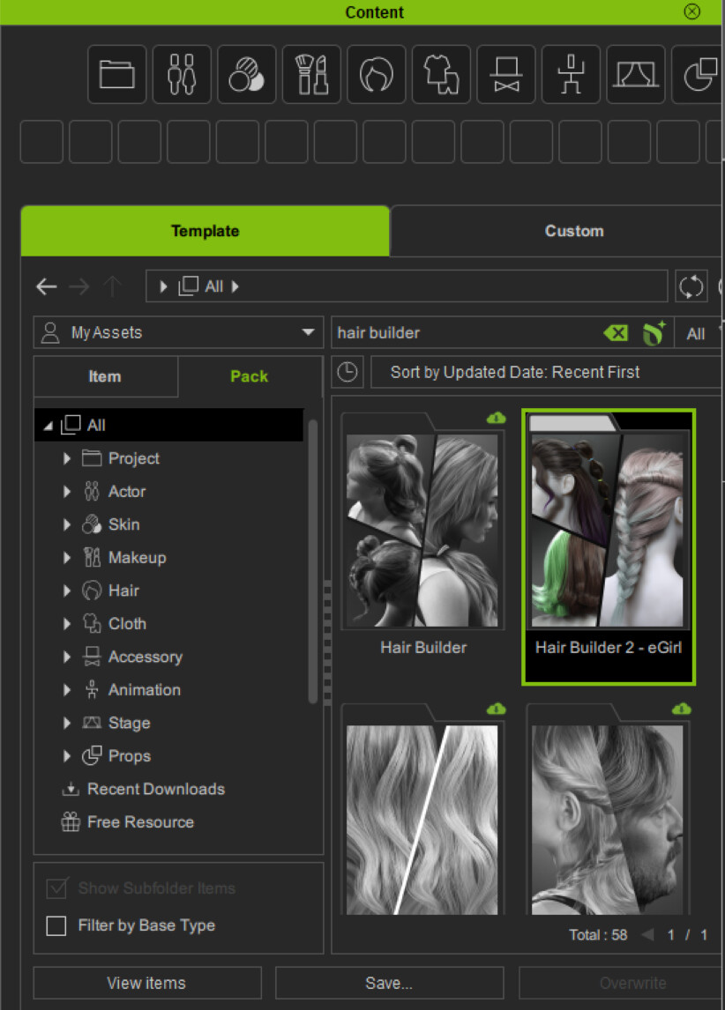Select the Props category toolbar icon
This screenshot has height=1010, width=725.
point(699,74)
